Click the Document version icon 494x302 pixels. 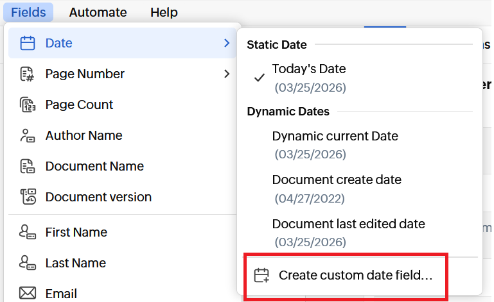coord(27,197)
